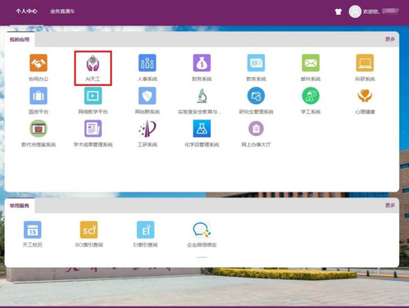This screenshot has width=409, height=308.
Task: Open the 网络教学平台 video icon
Action: 93,96
